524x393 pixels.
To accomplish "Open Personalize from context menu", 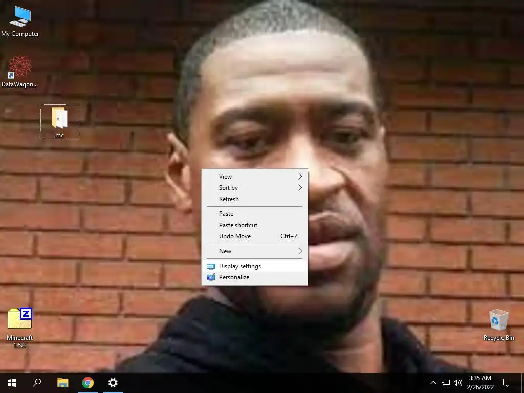I will (255, 277).
